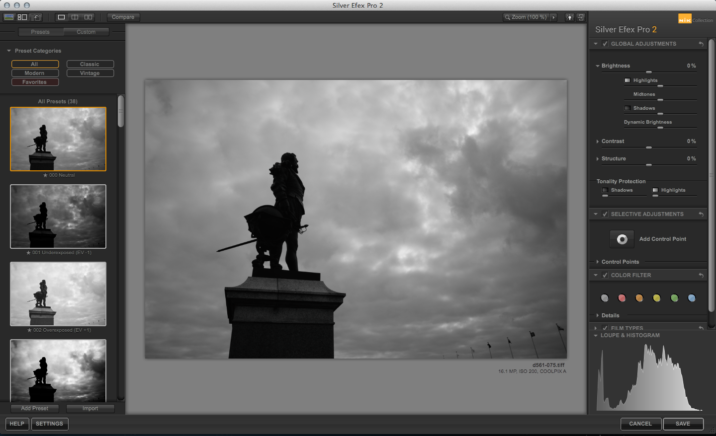Select the Favorites preset category

(x=35, y=82)
